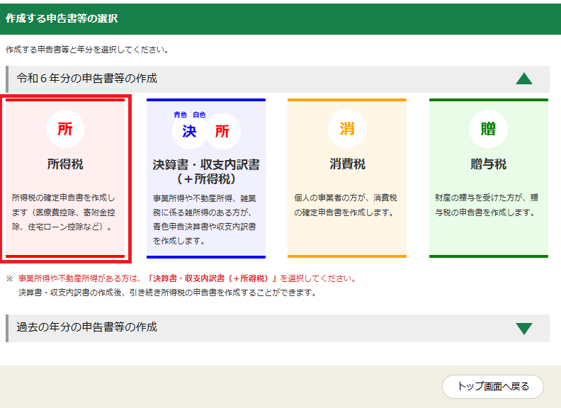
Task: Click the red 所 income tax icon
Action: point(65,129)
